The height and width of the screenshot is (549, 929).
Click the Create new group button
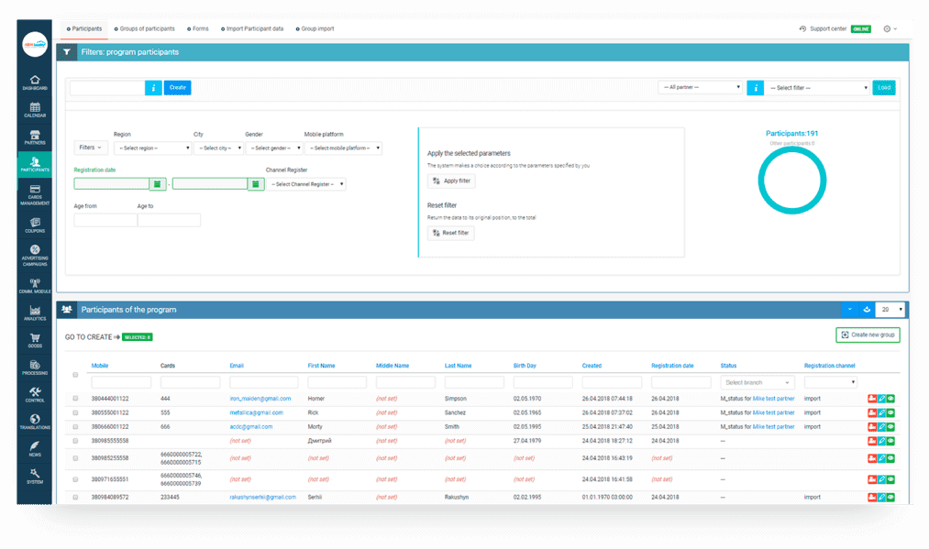pos(868,335)
